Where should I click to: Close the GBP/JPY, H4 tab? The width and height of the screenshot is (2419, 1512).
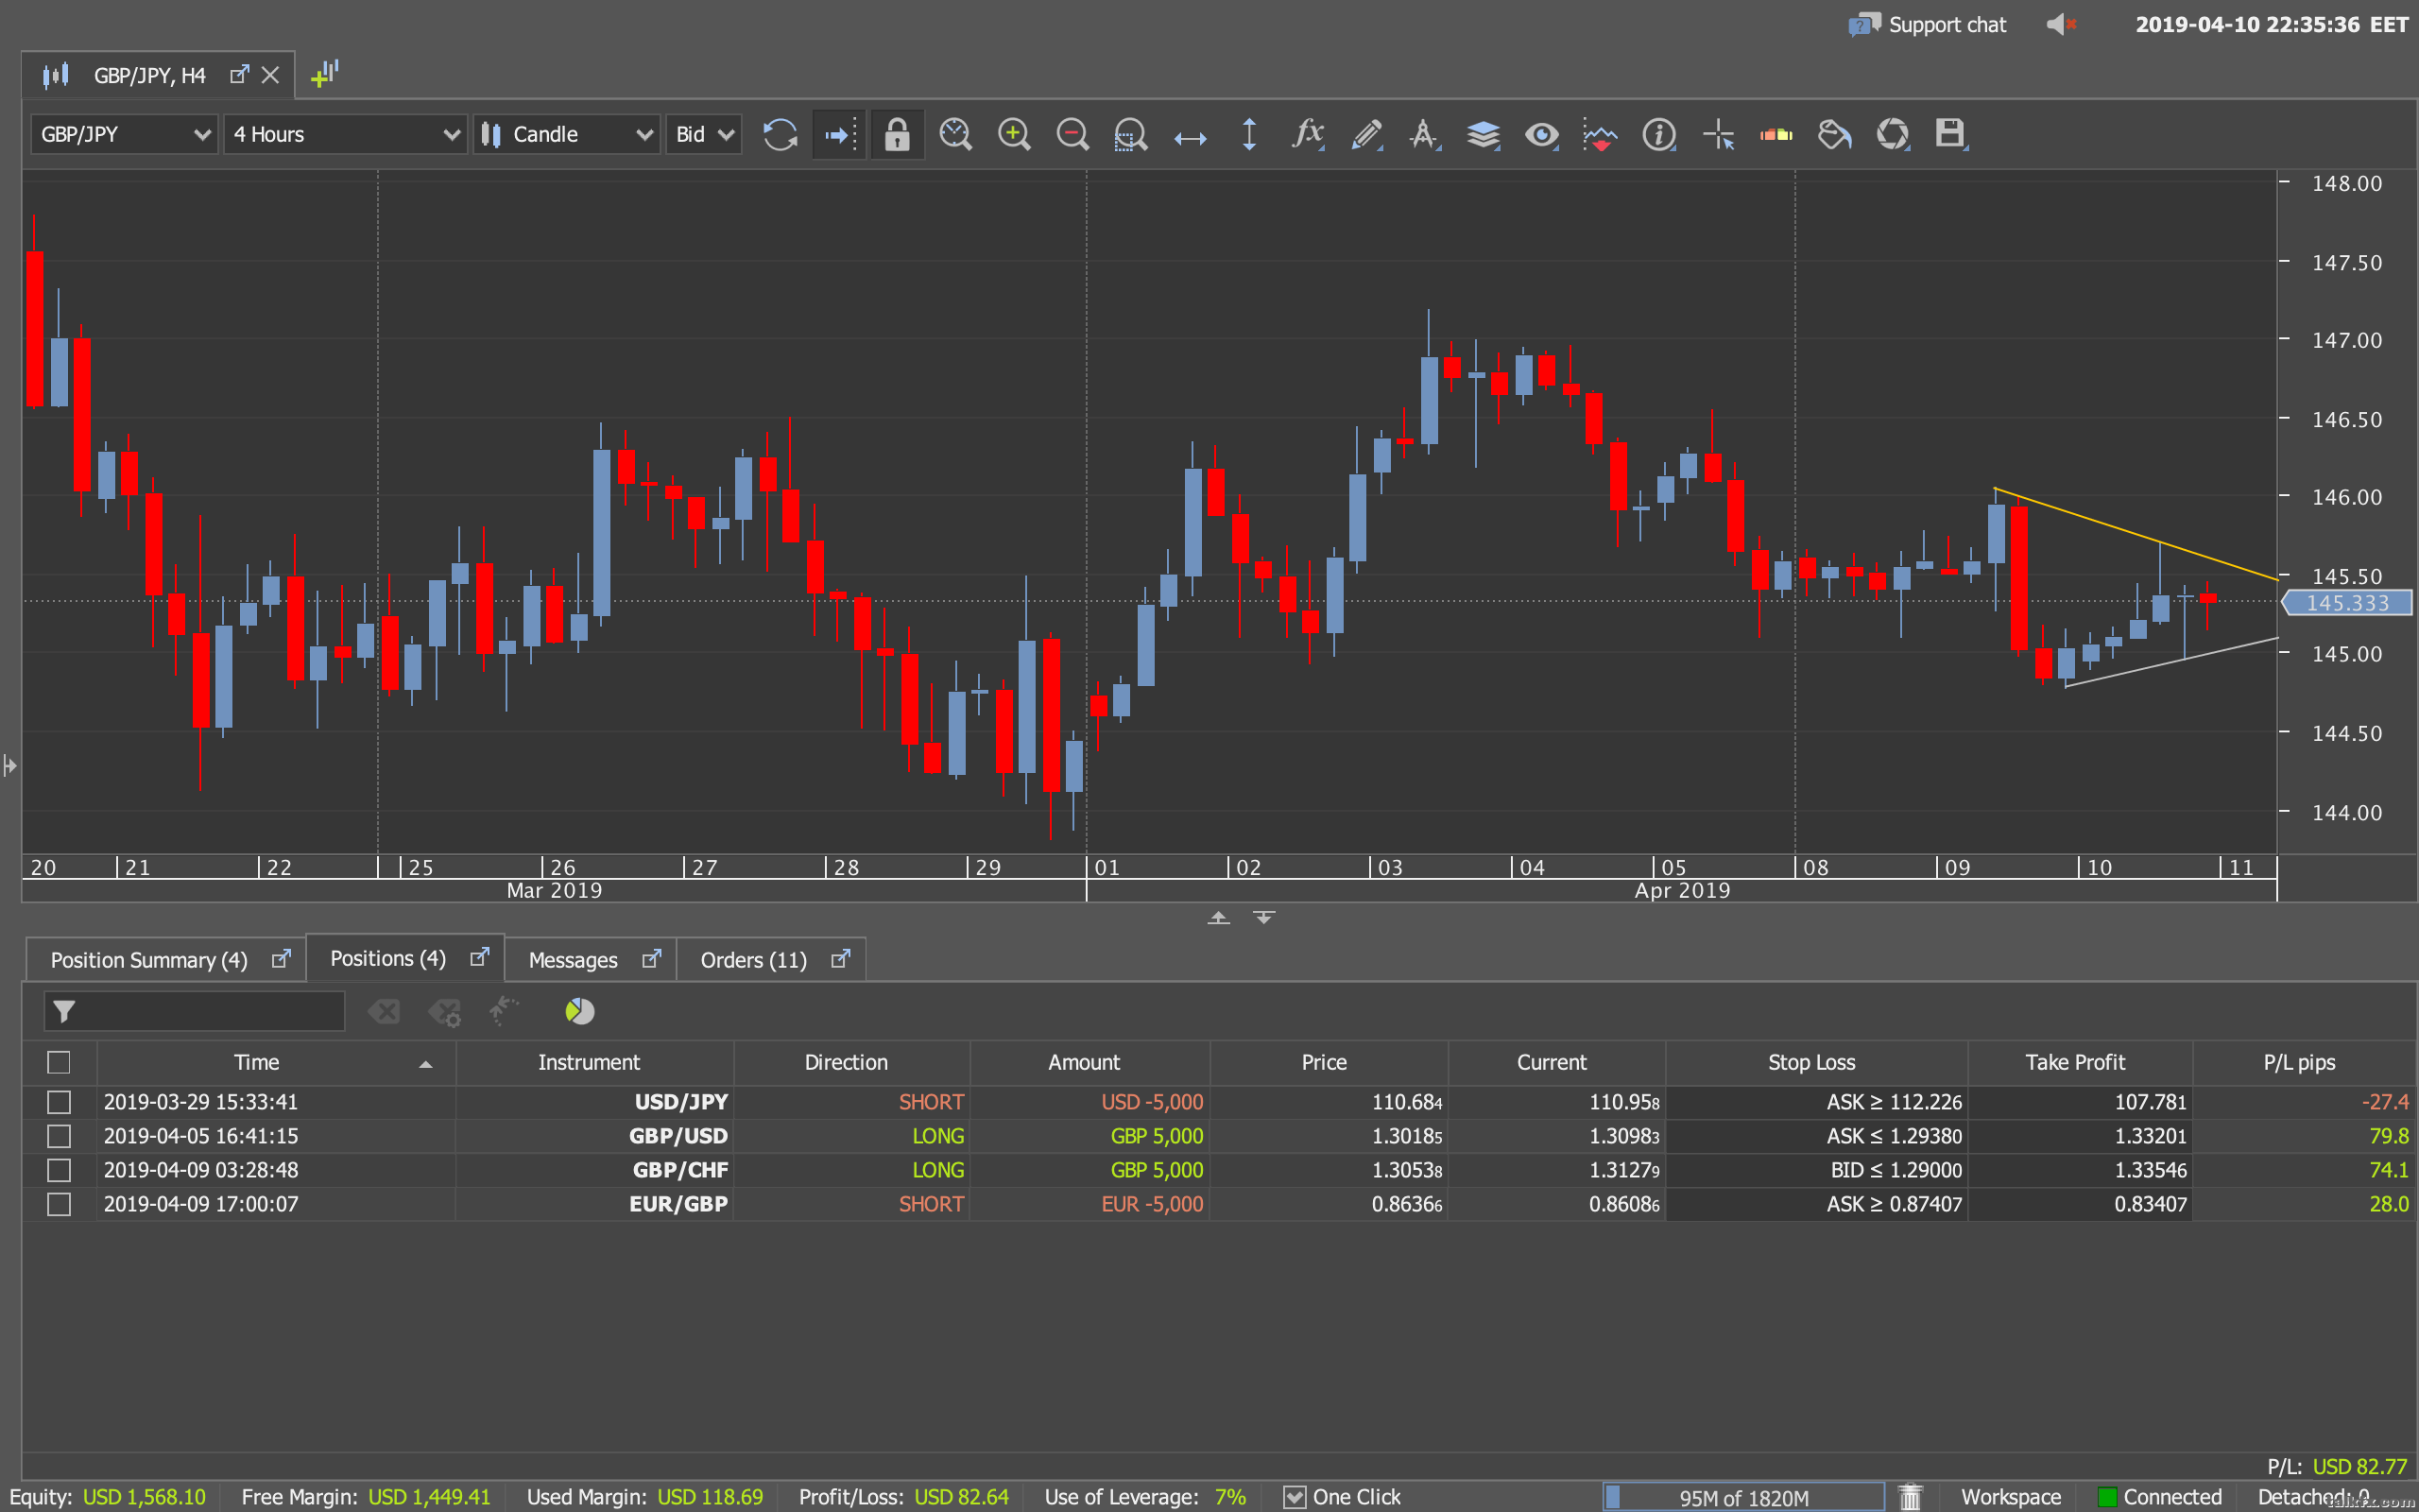click(270, 76)
